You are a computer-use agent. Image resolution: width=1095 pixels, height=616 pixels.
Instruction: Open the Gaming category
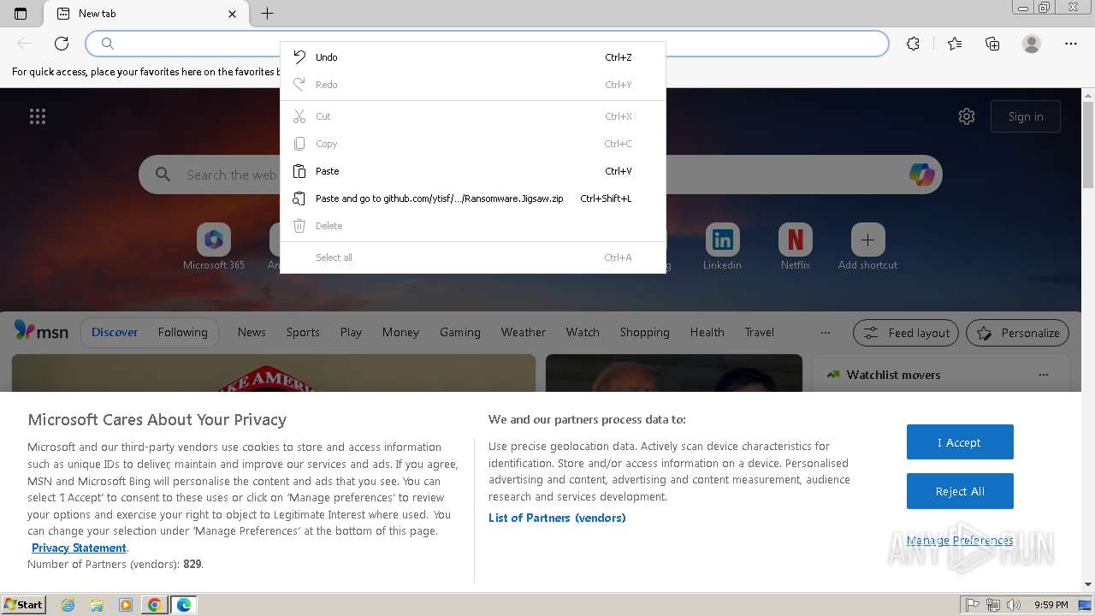(x=460, y=332)
